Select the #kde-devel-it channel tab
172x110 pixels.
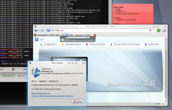tap(8, 76)
